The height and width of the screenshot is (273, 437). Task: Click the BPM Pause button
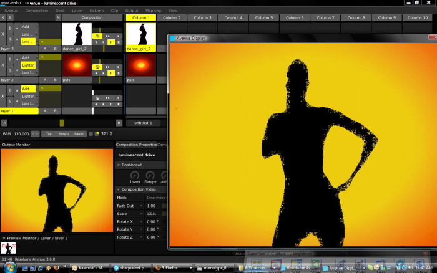pos(79,134)
